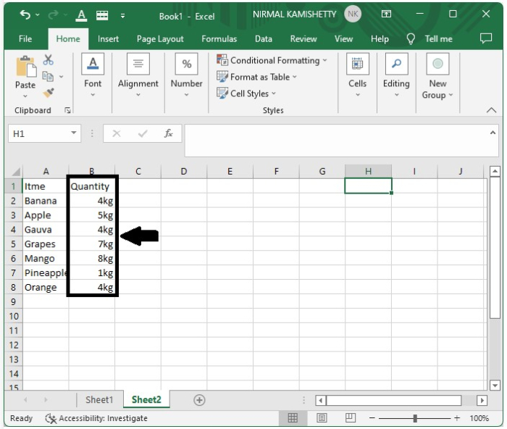Open the Font group button
The image size is (507, 429).
coord(93,76)
